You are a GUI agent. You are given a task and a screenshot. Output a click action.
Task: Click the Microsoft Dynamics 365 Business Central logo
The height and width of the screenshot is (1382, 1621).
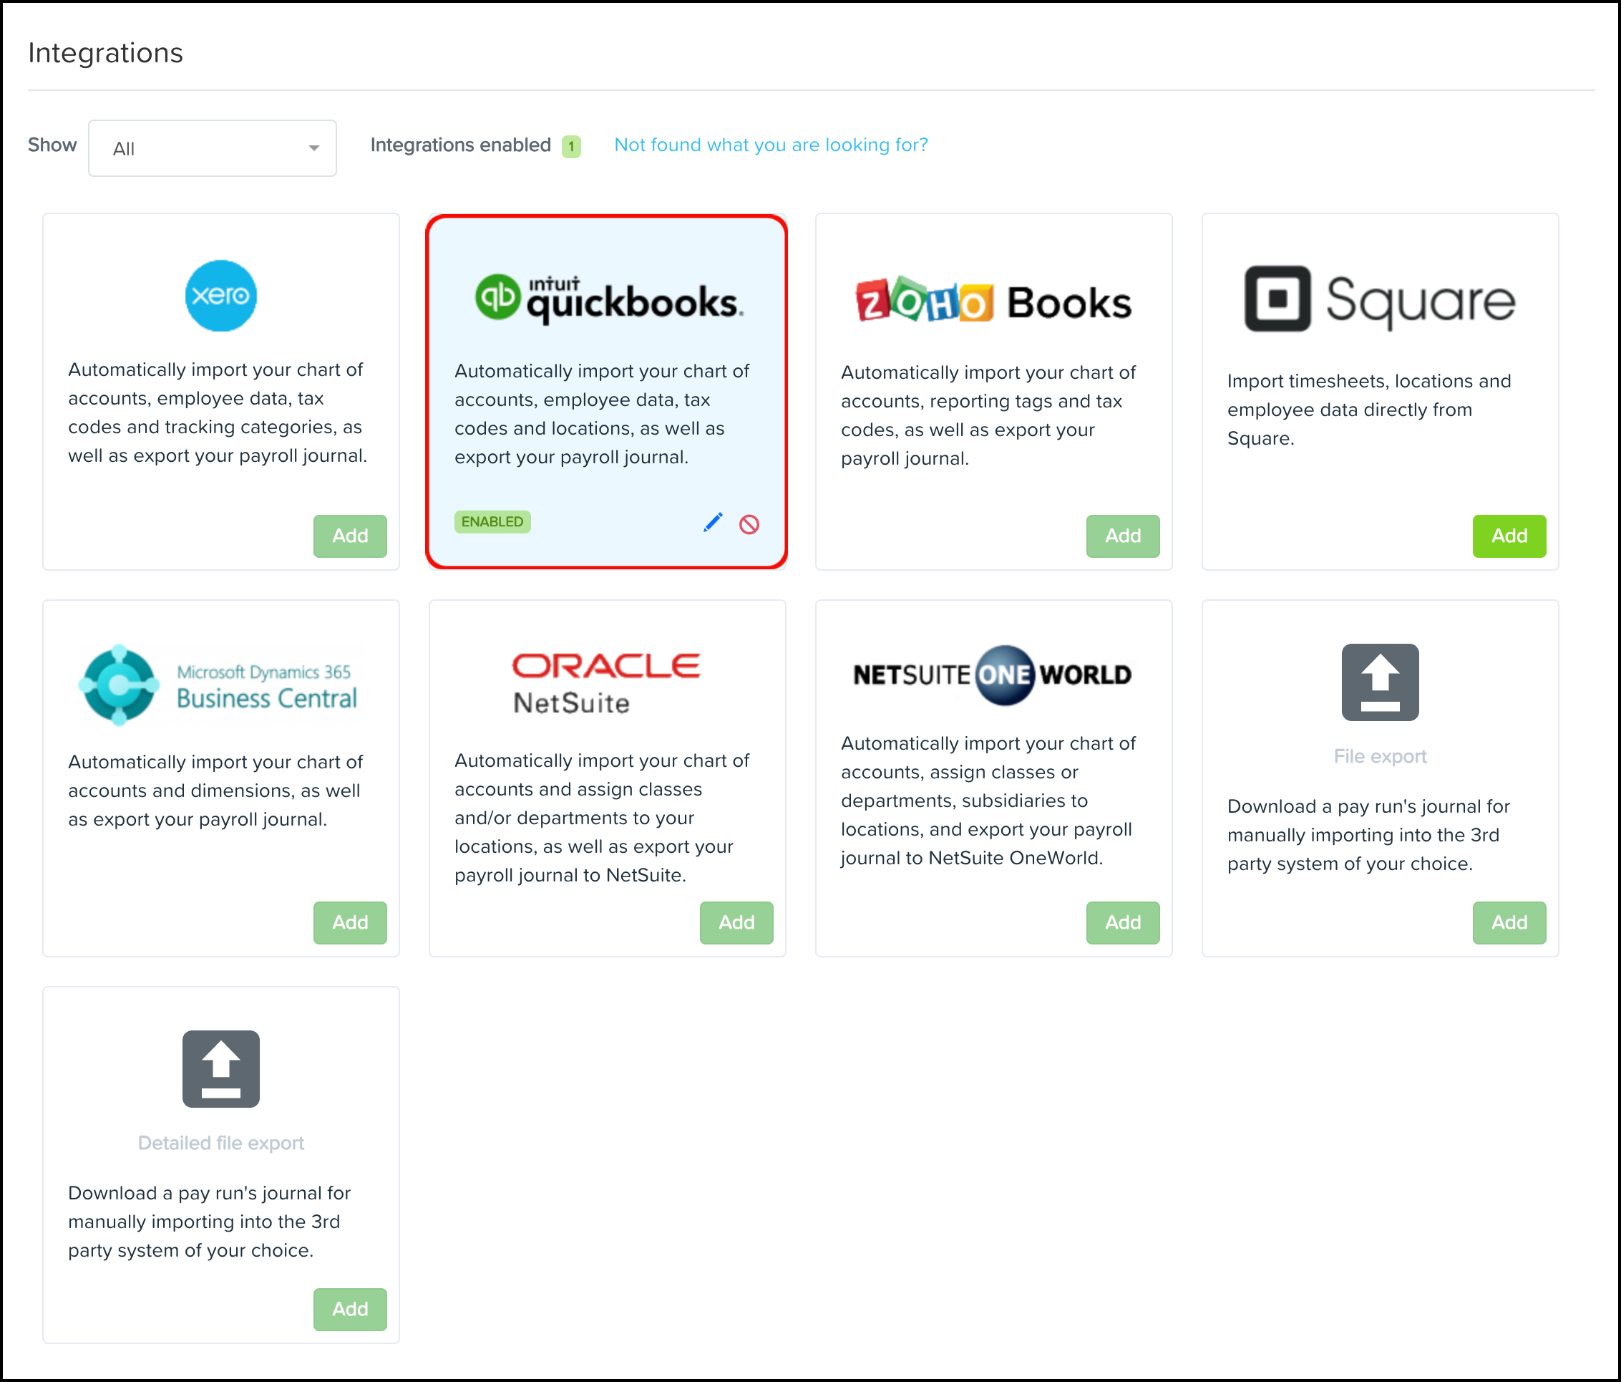tap(219, 685)
